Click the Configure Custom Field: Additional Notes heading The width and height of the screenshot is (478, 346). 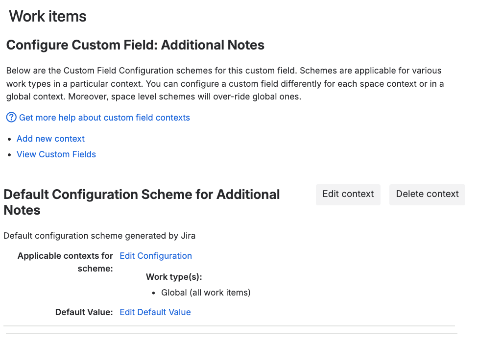click(135, 45)
